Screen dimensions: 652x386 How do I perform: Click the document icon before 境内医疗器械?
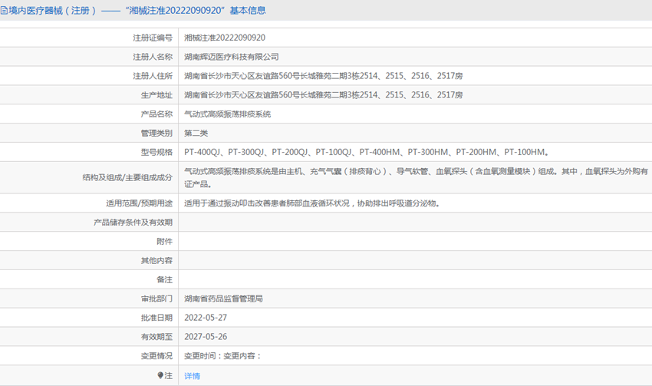(x=5, y=11)
